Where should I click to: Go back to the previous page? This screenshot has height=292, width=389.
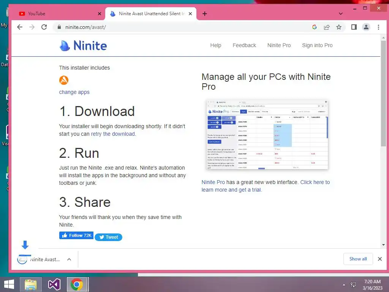20,27
